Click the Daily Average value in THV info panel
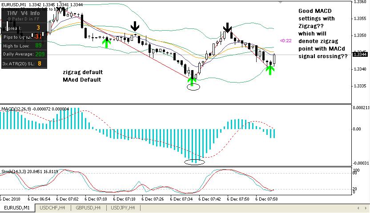 40,54
